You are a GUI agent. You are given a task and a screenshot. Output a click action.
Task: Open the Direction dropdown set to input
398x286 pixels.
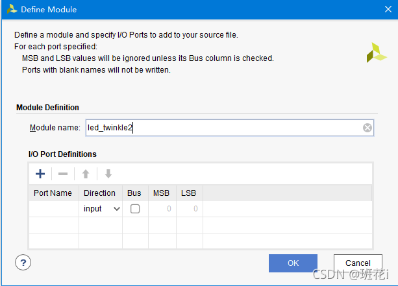pos(101,209)
